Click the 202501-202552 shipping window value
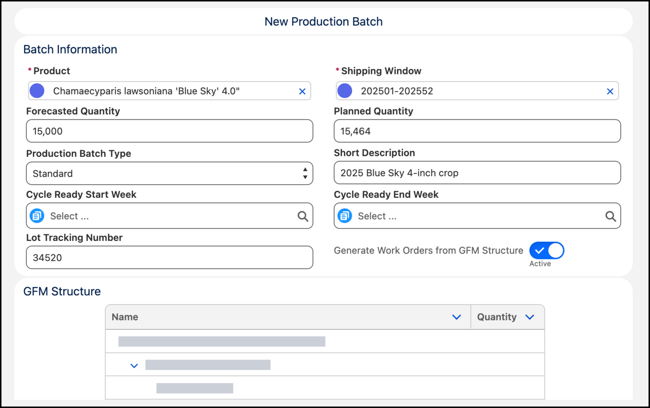Viewport: 650px width, 408px height. 397,91
